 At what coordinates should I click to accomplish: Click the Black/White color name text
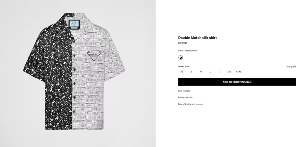point(191,51)
